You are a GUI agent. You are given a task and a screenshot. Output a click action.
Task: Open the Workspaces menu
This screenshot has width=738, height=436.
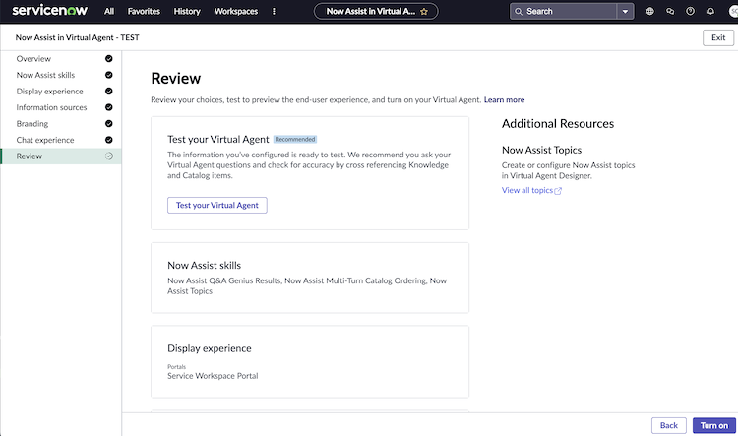pos(236,11)
